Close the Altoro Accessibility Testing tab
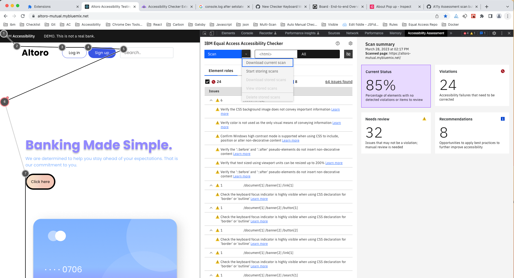 (135, 7)
